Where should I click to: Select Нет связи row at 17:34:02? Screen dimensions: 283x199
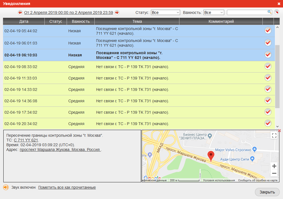tap(139, 112)
